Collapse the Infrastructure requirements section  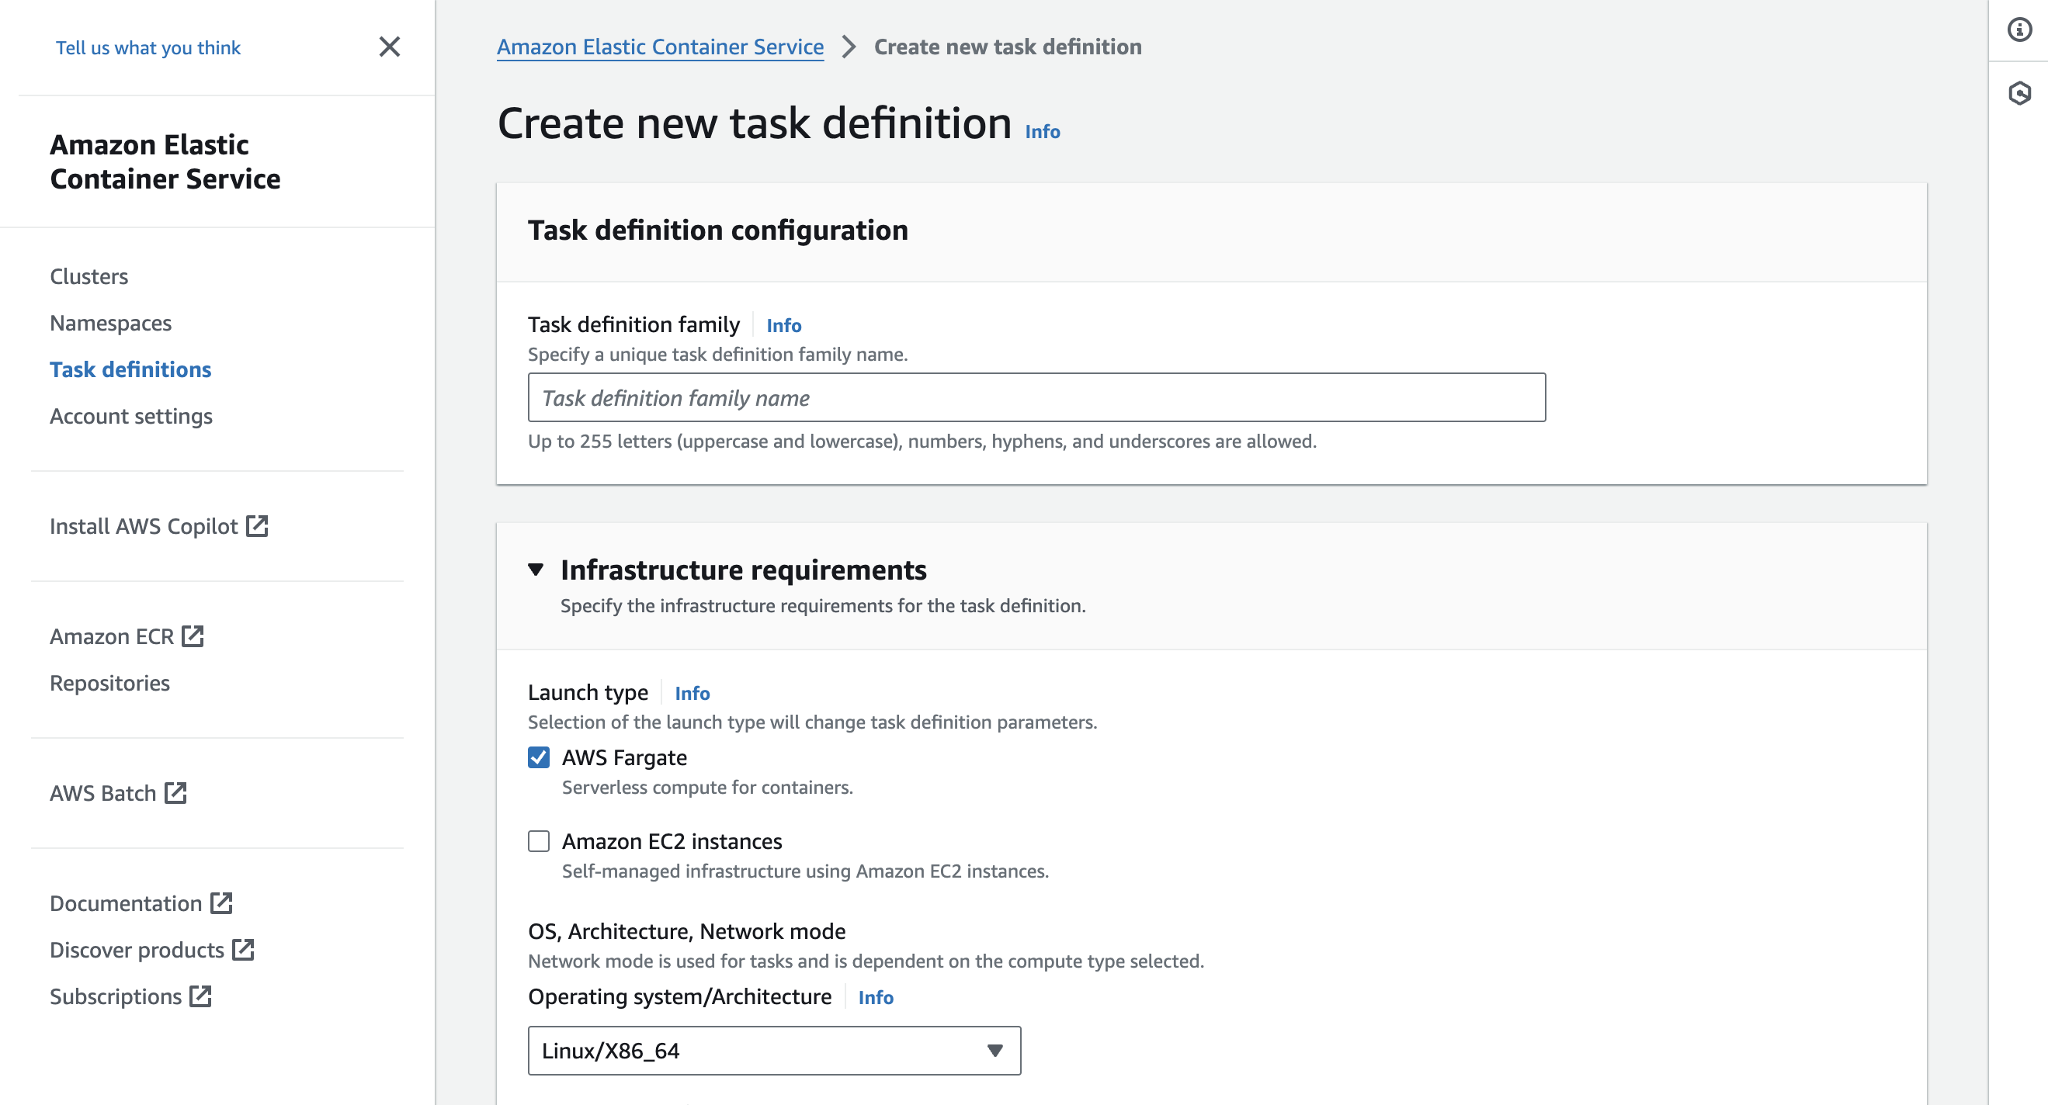(x=536, y=570)
